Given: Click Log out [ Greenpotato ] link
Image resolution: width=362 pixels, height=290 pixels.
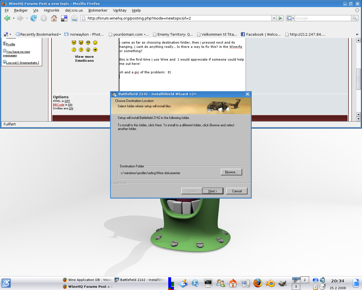Looking at the screenshot, I should pos(22,63).
